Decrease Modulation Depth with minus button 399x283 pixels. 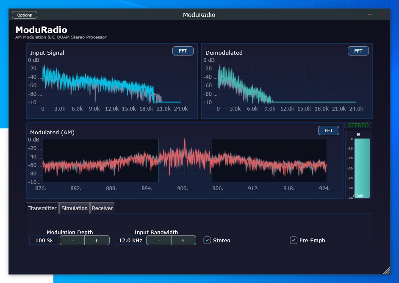(x=72, y=241)
